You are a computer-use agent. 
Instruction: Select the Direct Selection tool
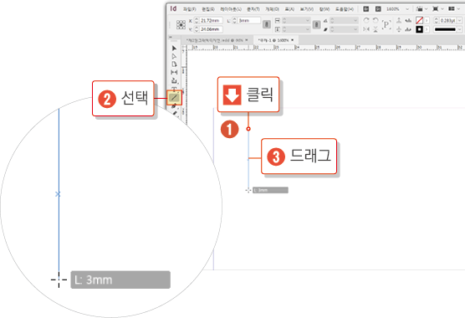click(x=174, y=56)
